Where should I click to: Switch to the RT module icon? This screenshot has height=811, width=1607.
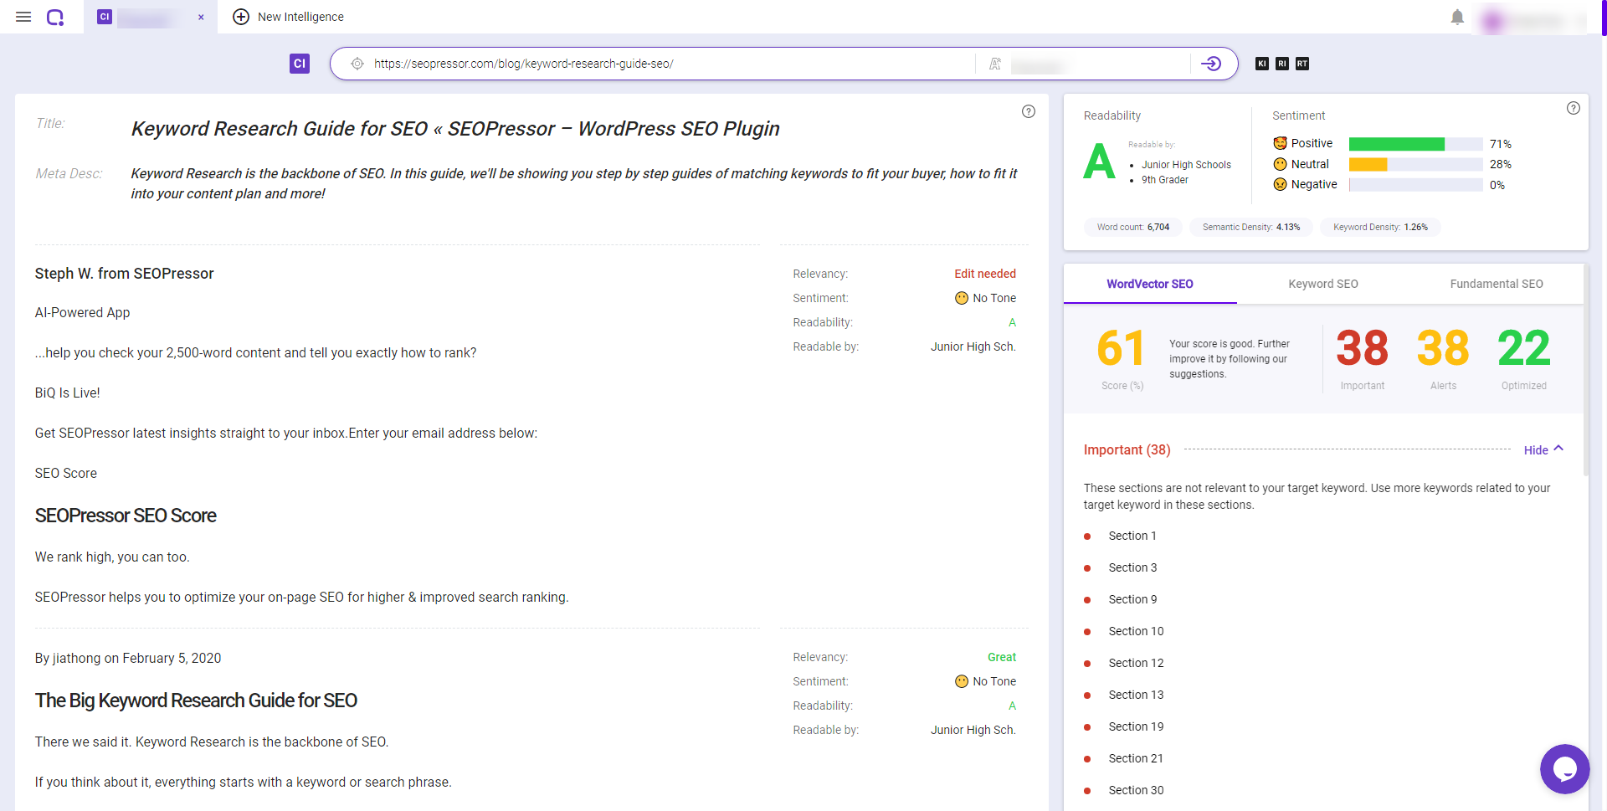tap(1302, 64)
